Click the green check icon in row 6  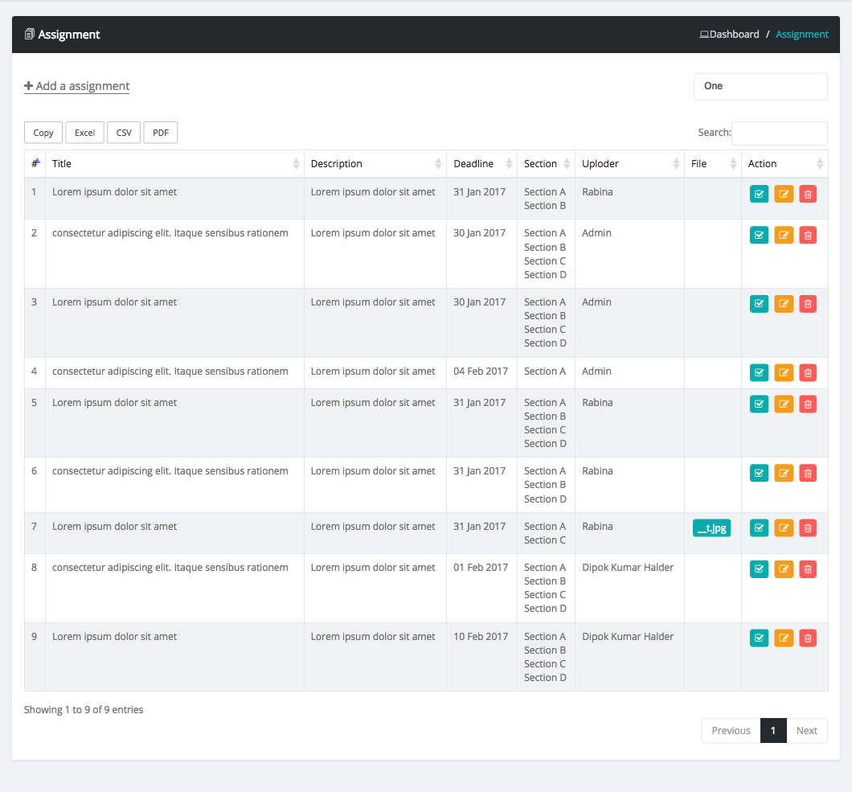(x=759, y=473)
